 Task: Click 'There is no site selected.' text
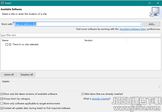[x=26, y=45]
